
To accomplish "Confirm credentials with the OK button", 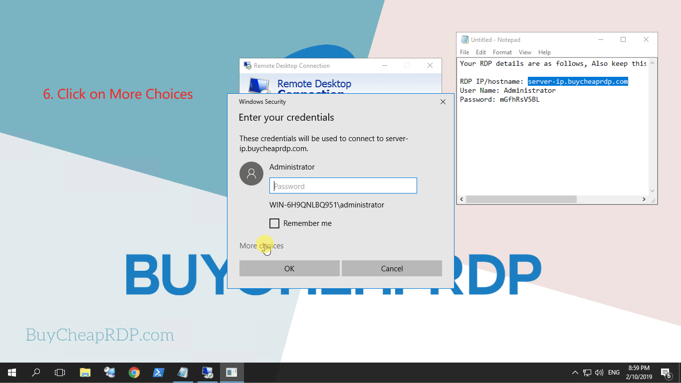I will [x=289, y=268].
